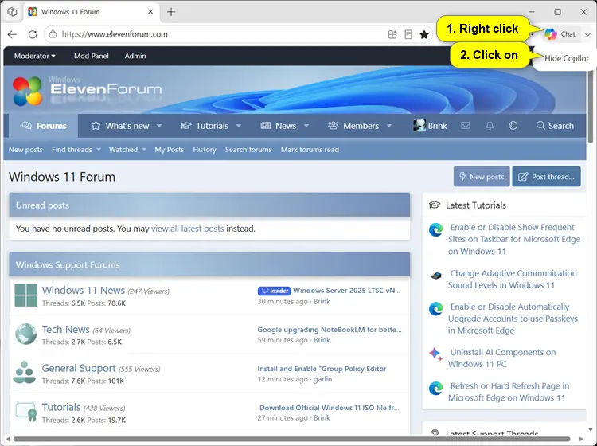Open the What's new tab
The width and height of the screenshot is (597, 446).
click(120, 126)
